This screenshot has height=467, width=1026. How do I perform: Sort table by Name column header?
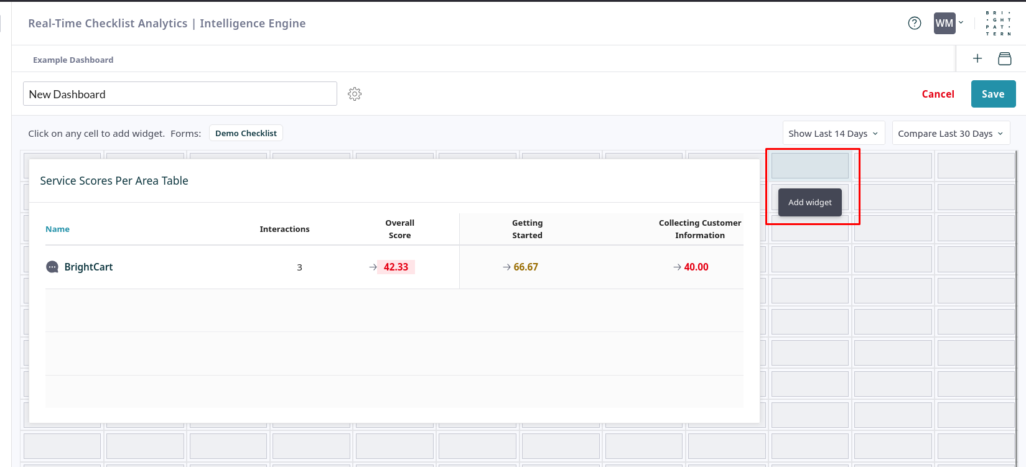[x=57, y=229]
